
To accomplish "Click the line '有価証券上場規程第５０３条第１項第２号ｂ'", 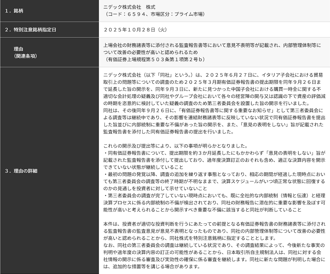I will 155,59.
